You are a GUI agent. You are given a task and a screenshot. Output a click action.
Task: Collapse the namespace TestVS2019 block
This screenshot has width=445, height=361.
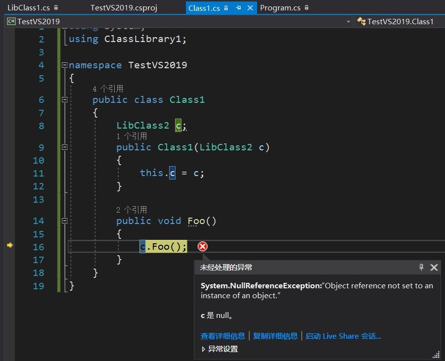click(64, 65)
